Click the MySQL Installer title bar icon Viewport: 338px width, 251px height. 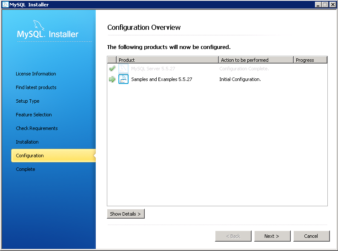pos(5,4)
